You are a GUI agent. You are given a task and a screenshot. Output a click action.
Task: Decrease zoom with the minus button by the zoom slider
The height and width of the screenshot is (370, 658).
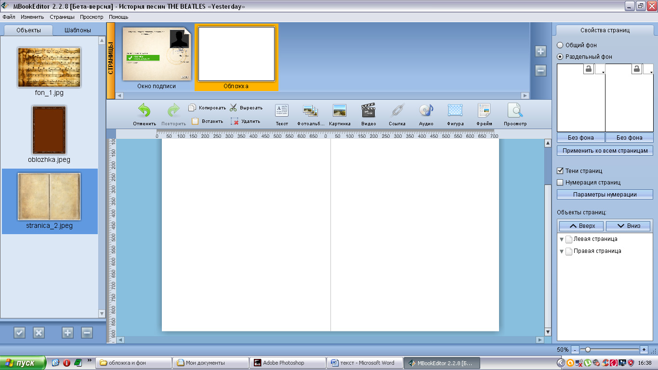click(x=575, y=349)
